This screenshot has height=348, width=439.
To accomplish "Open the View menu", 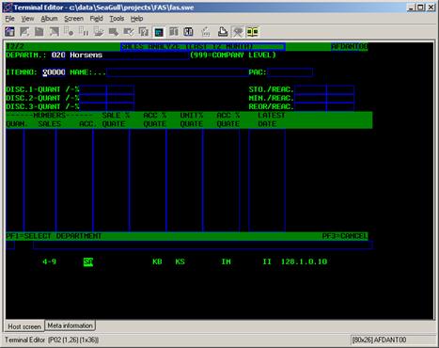I will click(x=27, y=19).
